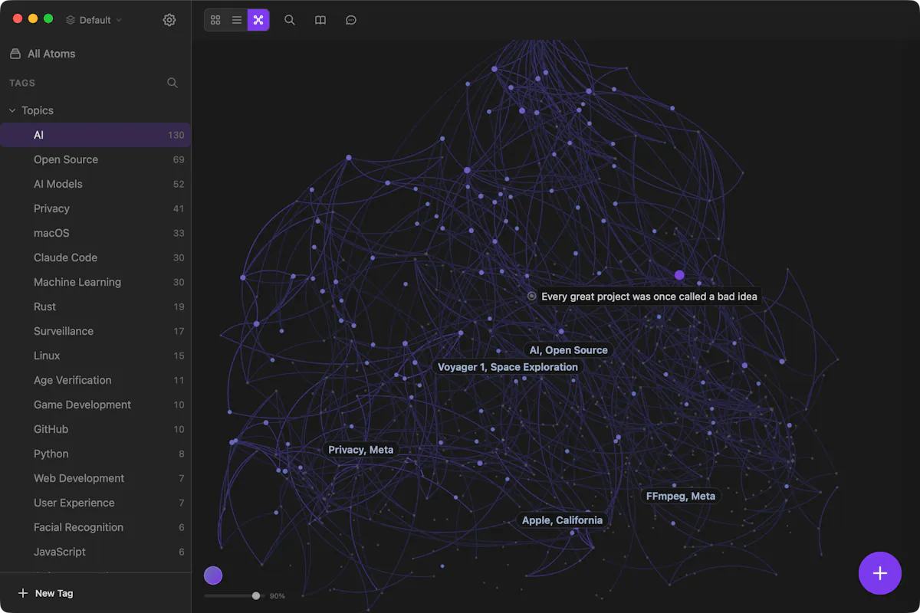Select the AI tag

95,135
